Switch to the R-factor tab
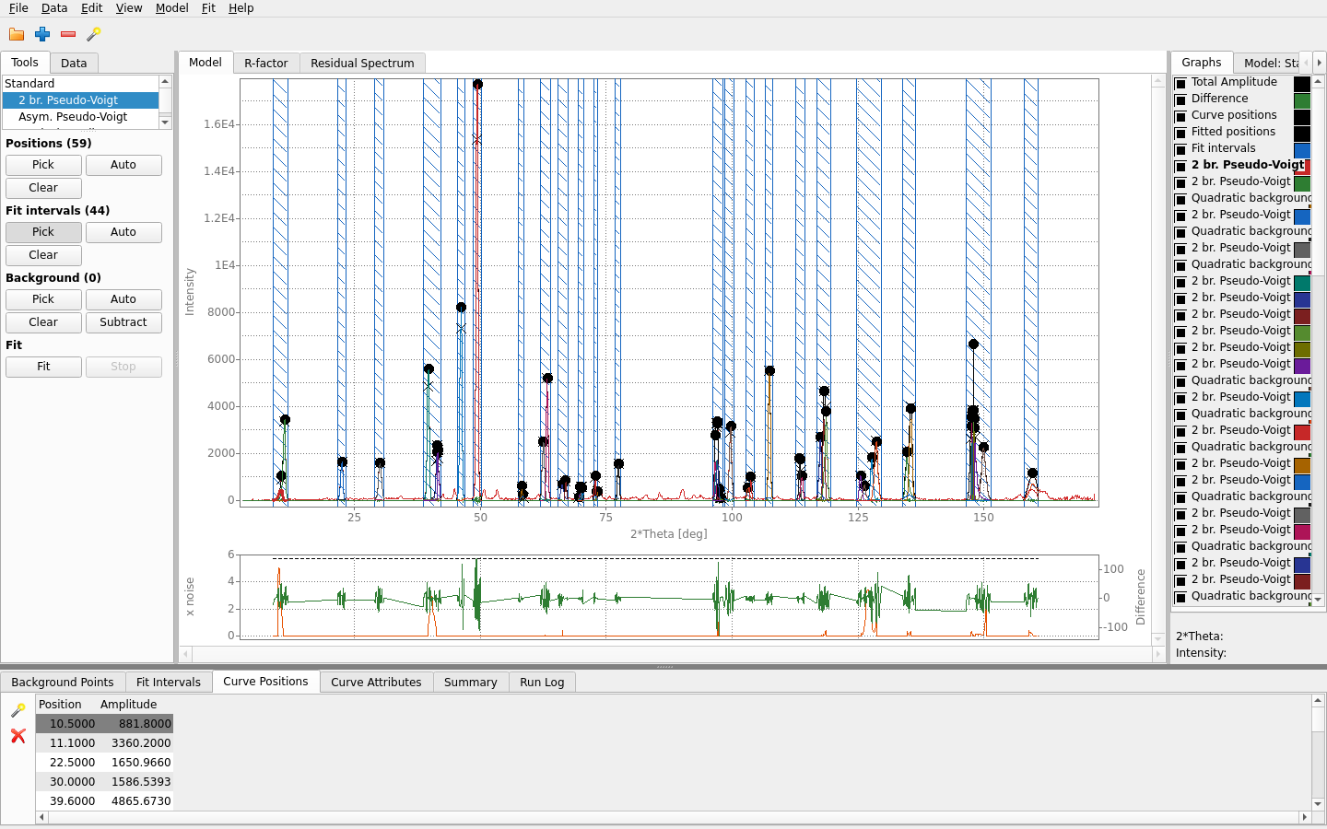 pos(265,63)
